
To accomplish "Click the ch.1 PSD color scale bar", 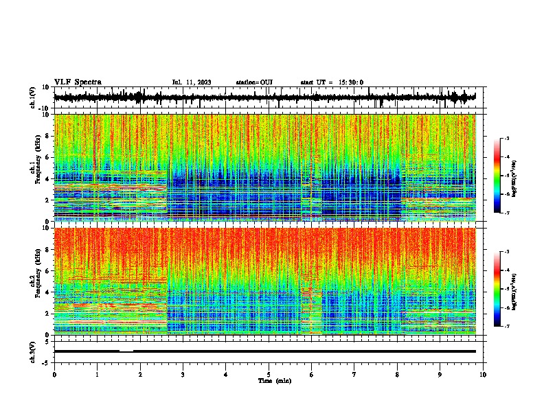I will point(497,176).
